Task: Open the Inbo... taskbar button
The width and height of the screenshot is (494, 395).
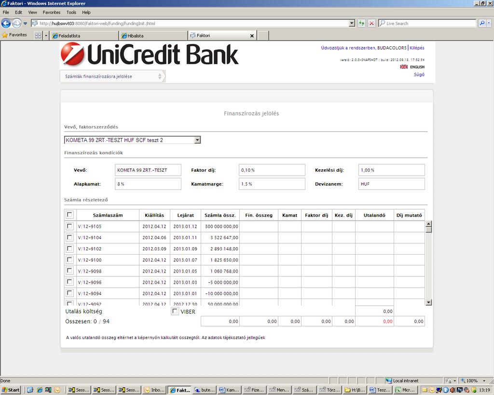Action: click(x=154, y=390)
